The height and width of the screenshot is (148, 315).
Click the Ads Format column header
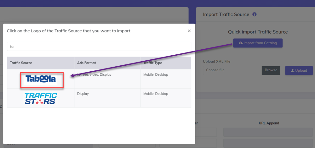pyautogui.click(x=87, y=63)
